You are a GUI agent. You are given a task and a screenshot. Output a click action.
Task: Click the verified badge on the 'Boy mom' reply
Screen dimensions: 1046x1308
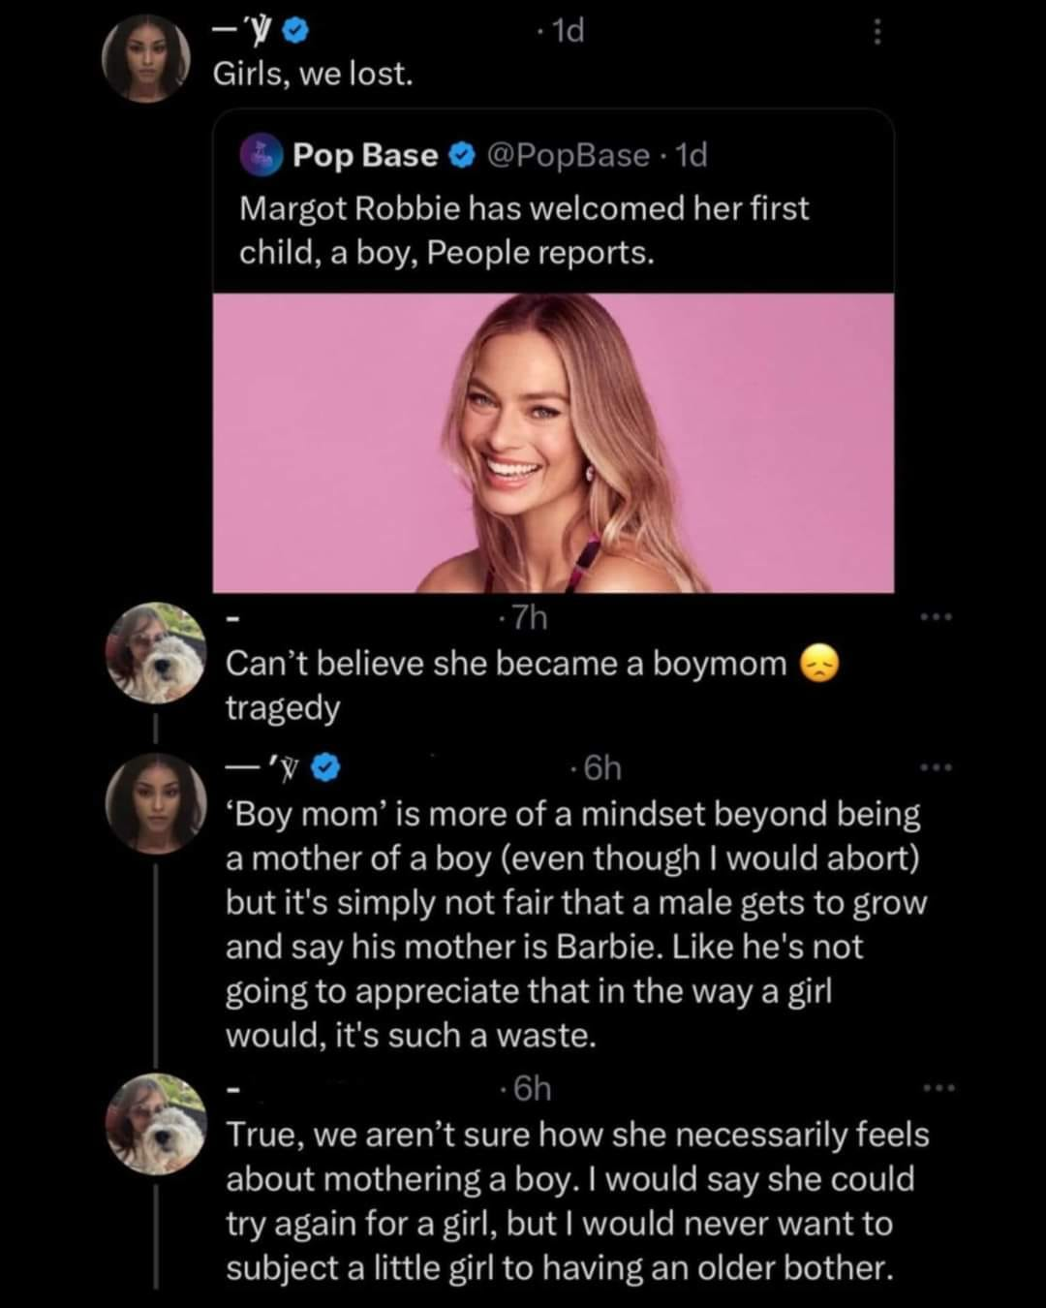[327, 768]
